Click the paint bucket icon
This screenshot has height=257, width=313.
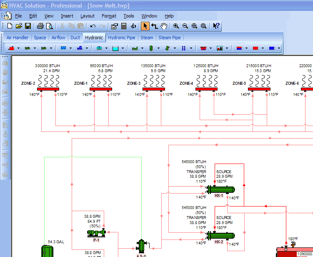point(133,26)
